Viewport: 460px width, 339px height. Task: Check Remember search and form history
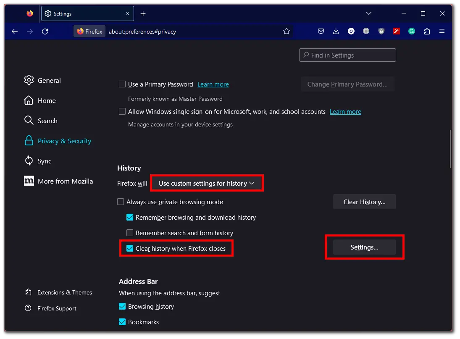click(130, 233)
